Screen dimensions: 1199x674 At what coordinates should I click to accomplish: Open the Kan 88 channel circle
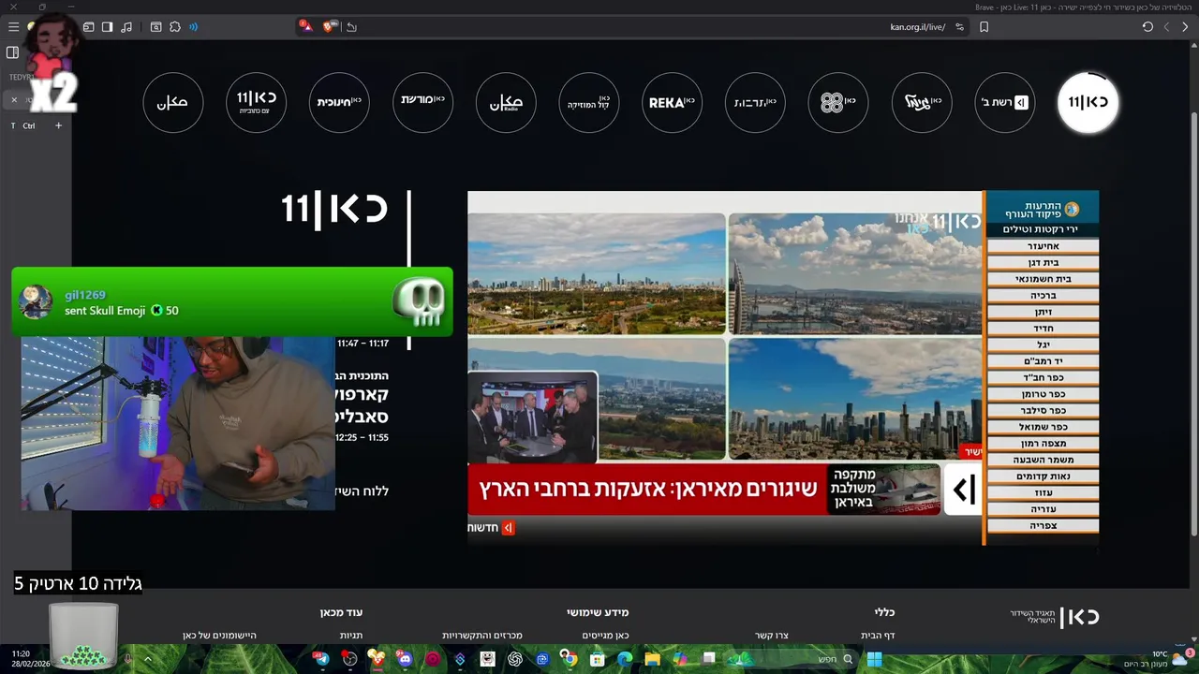838,102
